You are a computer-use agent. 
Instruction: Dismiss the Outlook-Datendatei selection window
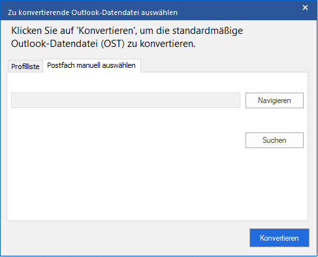pos(305,8)
